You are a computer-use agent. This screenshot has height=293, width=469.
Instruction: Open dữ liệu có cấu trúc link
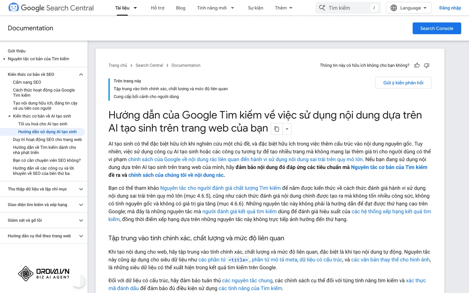pos(321,260)
